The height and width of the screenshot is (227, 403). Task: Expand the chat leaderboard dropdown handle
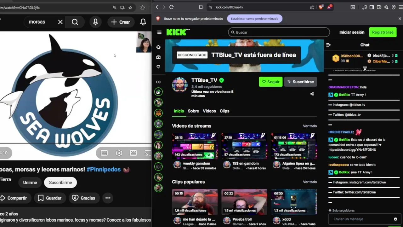coord(365,68)
